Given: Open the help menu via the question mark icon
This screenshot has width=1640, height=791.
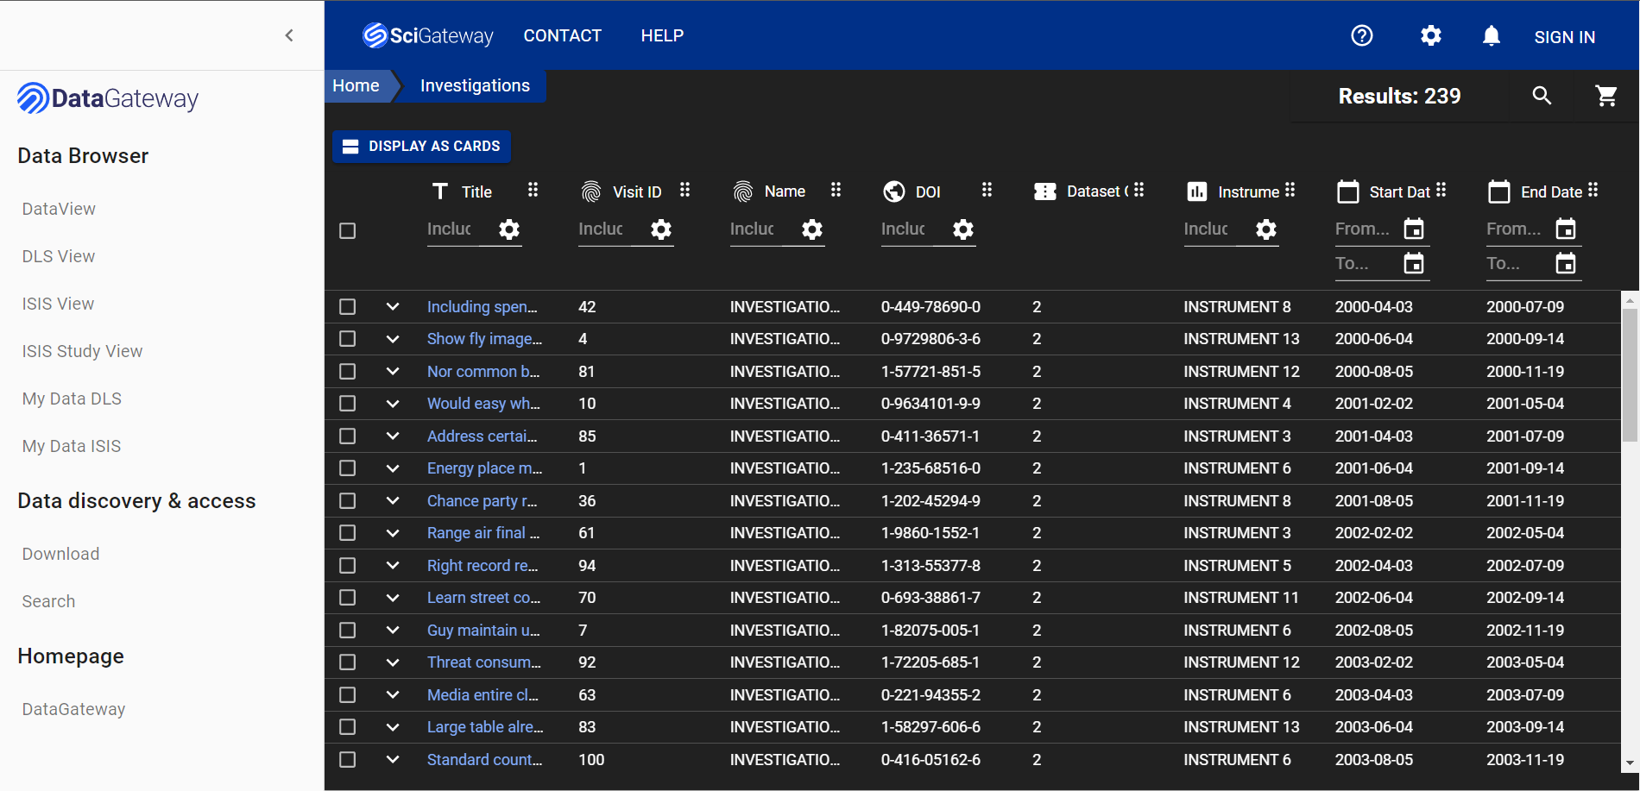Looking at the screenshot, I should click(x=1362, y=35).
